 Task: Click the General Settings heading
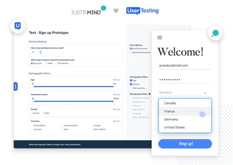38,42
